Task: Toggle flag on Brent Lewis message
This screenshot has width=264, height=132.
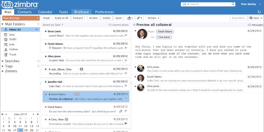Action: (x=126, y=35)
